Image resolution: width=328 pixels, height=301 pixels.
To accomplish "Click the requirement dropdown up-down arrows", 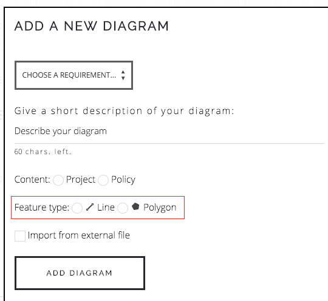I will pyautogui.click(x=123, y=75).
